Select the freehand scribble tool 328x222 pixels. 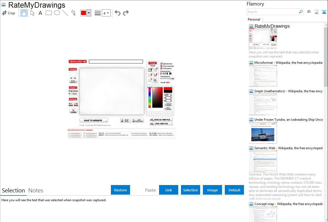(x=73, y=13)
